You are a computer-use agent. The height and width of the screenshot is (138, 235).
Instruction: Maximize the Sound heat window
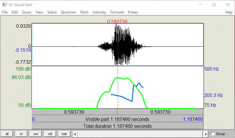tap(214, 5)
